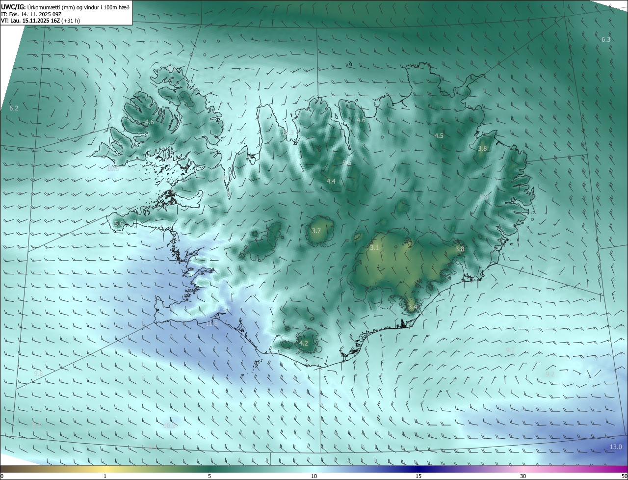Click the 10 tick on color scale
The image size is (628, 480).
pyautogui.click(x=314, y=476)
